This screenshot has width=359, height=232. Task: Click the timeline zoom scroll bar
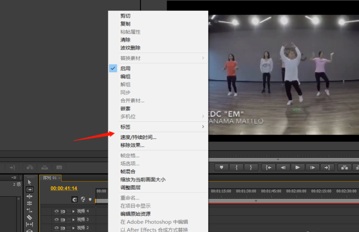(255, 200)
